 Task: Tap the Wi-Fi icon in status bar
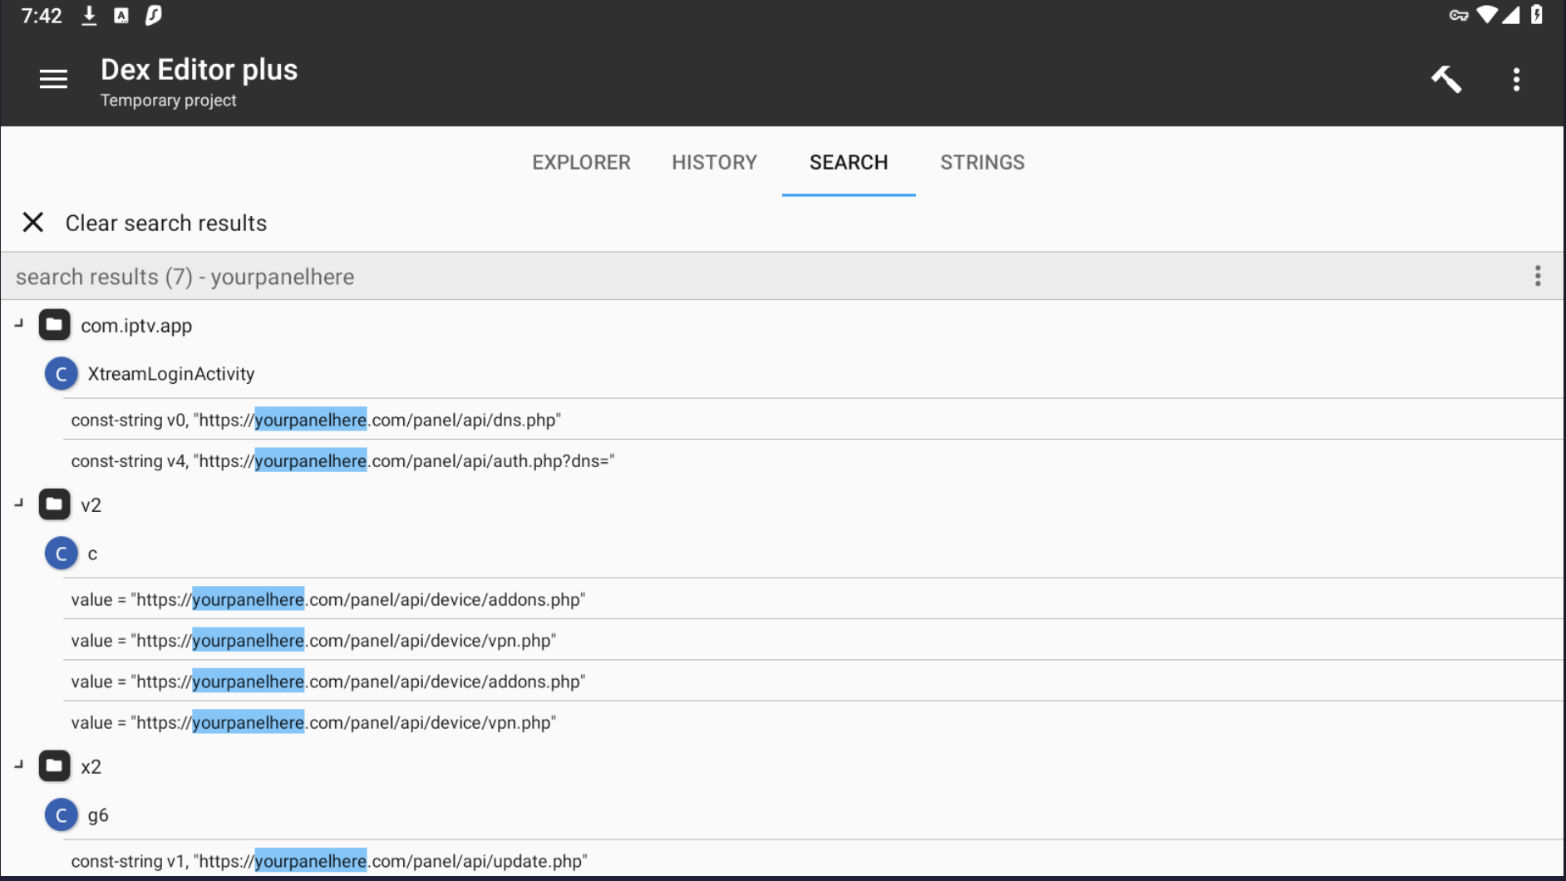(x=1487, y=15)
